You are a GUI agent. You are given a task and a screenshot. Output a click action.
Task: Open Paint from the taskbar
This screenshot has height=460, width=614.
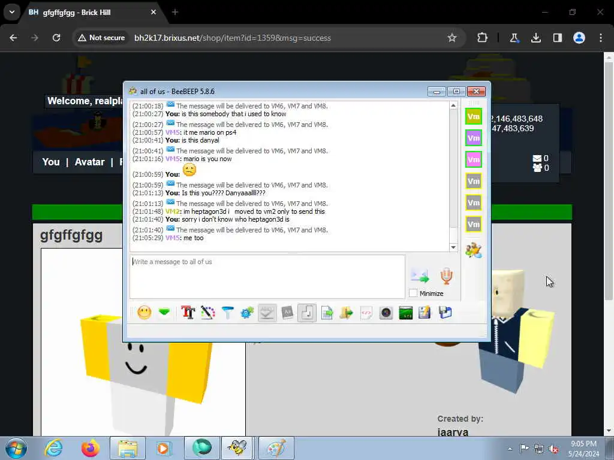(276, 448)
